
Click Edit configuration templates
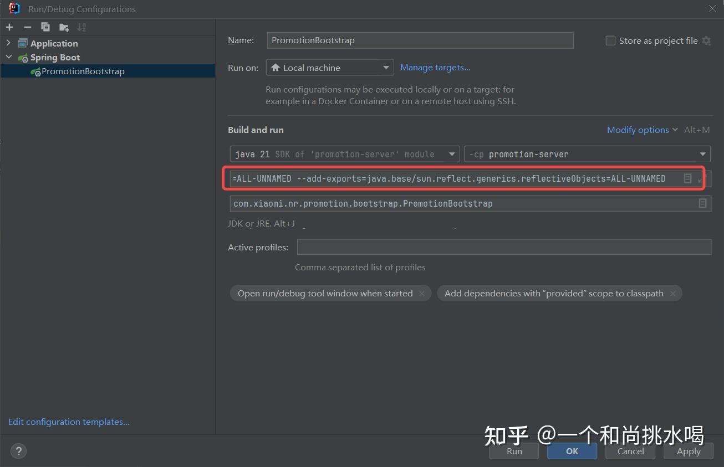point(69,422)
